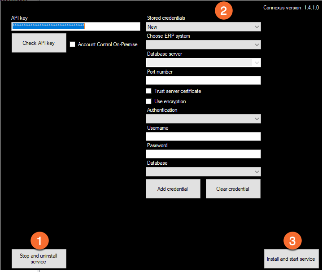
Task: Focus the API key input field
Action: (76, 26)
